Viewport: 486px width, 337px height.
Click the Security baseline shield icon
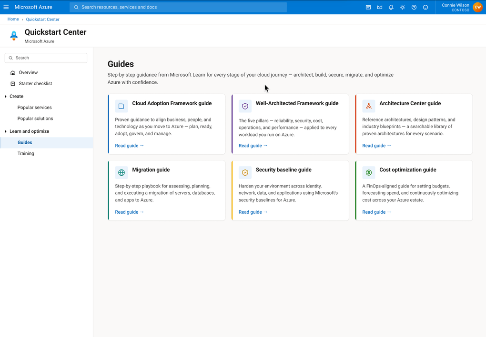(245, 172)
